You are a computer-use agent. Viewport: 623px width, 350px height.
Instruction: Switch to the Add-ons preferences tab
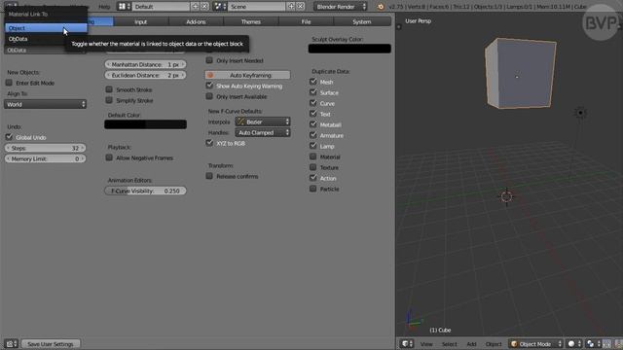[x=196, y=21]
